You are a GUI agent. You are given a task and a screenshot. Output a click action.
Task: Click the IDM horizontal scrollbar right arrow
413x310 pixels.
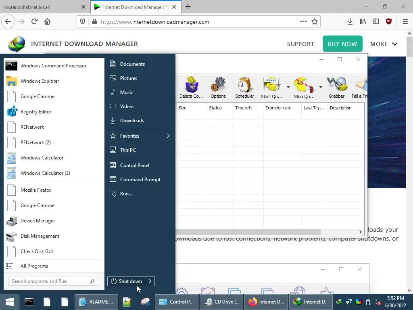pos(360,232)
